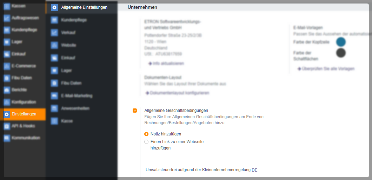Screen dimensions: 372x180
Task: Open E-Mail-Marketing settings icon
Action: pos(54,96)
